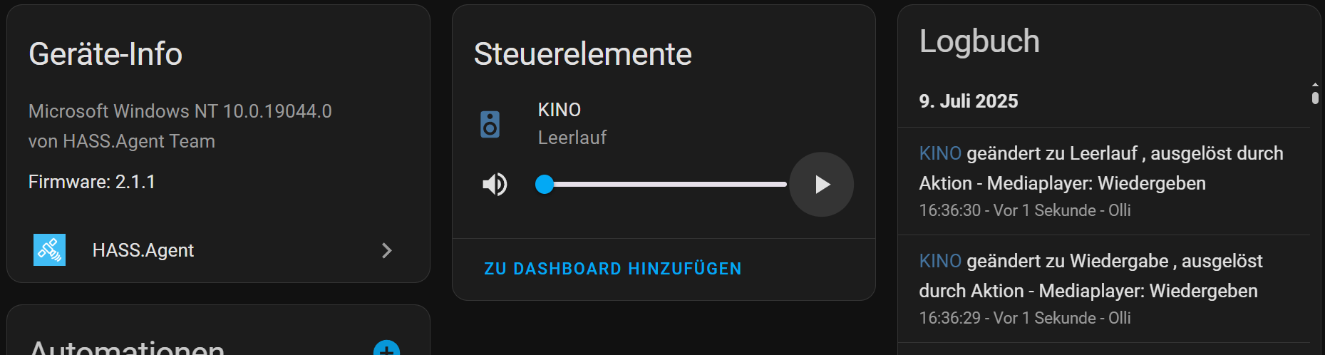Mute KINO with the volume speaker icon

(495, 185)
